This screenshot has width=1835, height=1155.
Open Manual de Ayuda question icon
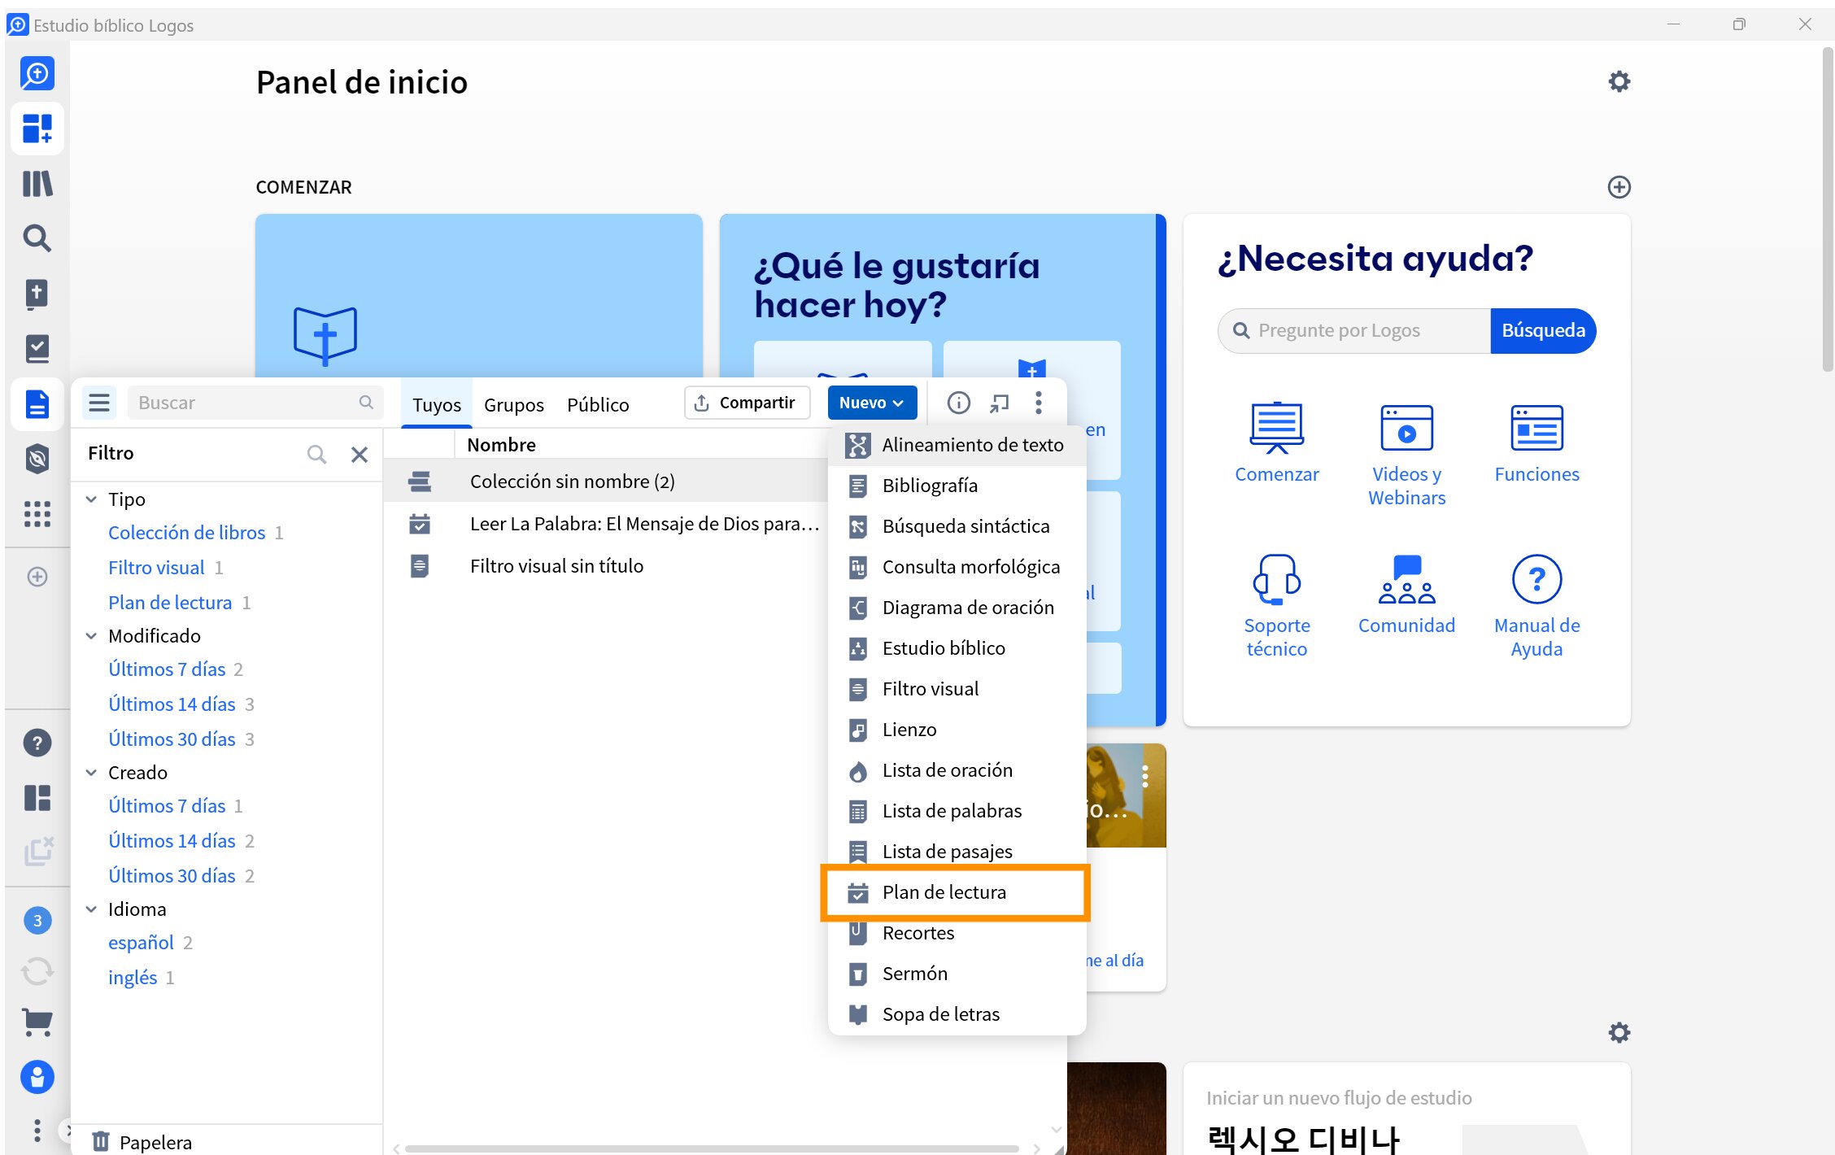click(1536, 579)
